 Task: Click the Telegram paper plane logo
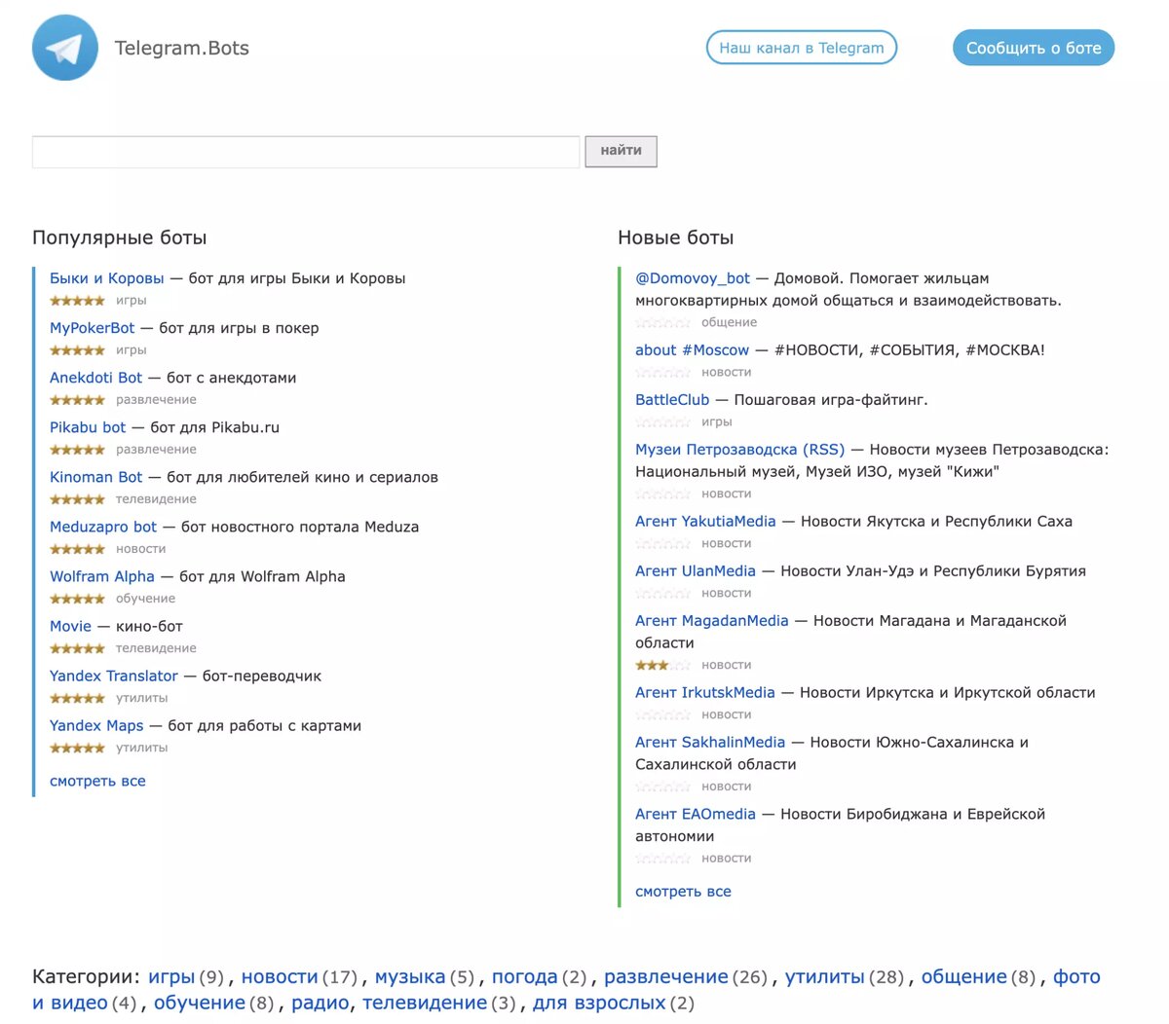coord(65,48)
